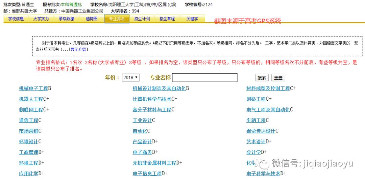
Task: Click the 学校编号:2124 text
Action: [199, 5]
